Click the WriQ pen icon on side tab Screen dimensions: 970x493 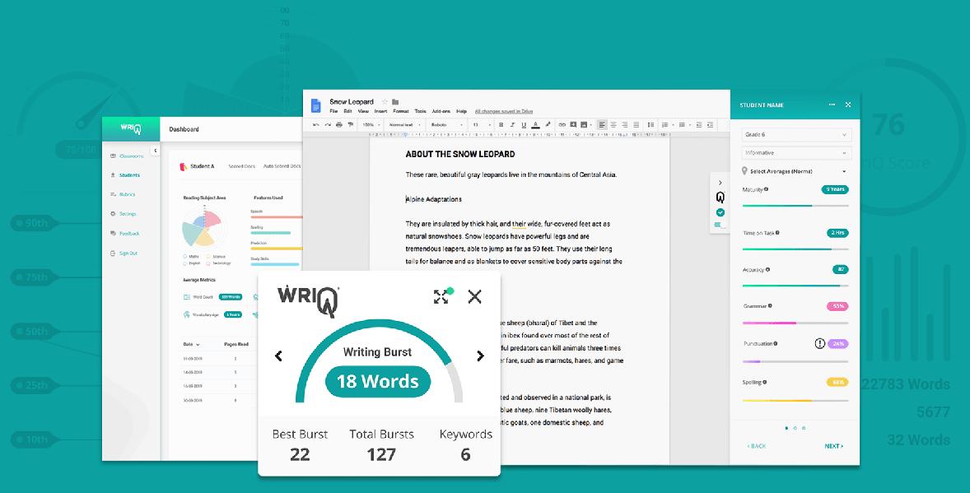[720, 198]
